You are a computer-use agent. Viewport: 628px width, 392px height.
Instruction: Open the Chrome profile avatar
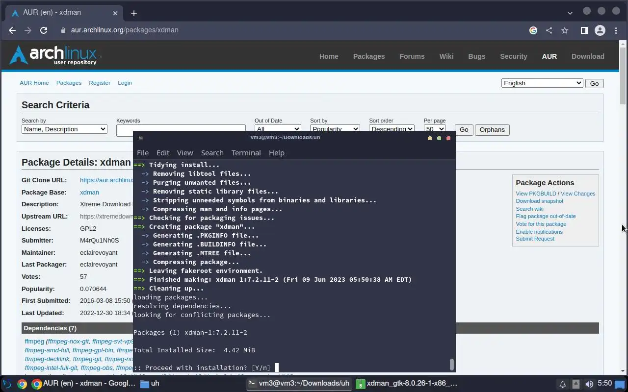[x=600, y=30]
